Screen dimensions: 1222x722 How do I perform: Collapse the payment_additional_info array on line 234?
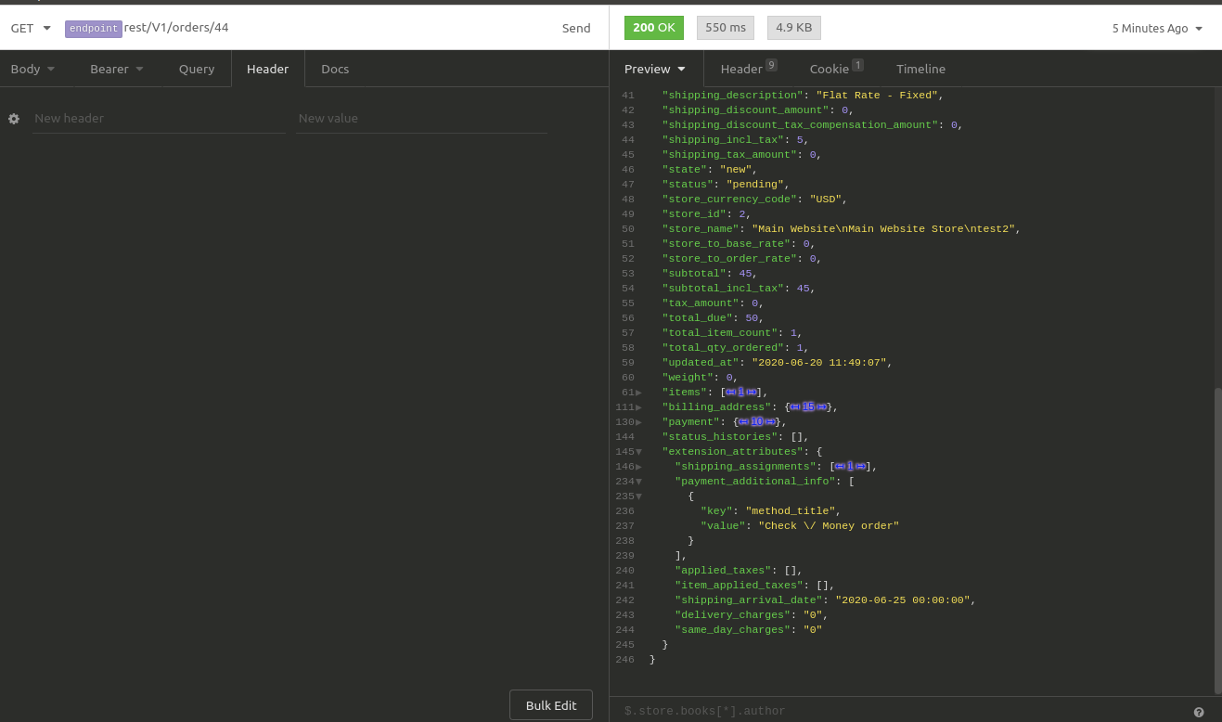(x=638, y=482)
